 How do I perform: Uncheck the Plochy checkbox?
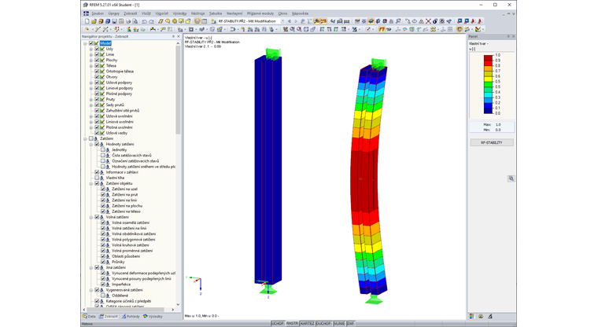(97, 61)
